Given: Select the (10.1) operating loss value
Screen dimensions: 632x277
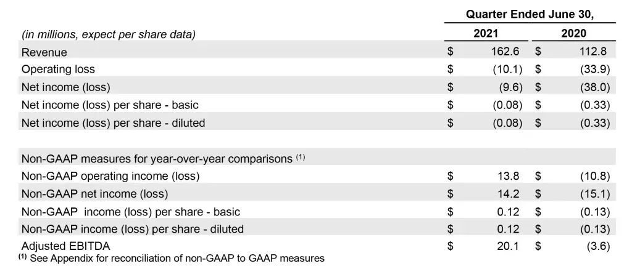Looking at the screenshot, I should [x=507, y=70].
